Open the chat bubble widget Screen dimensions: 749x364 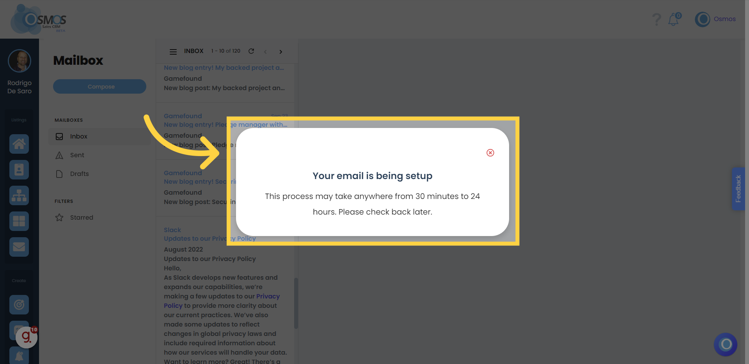tap(726, 344)
